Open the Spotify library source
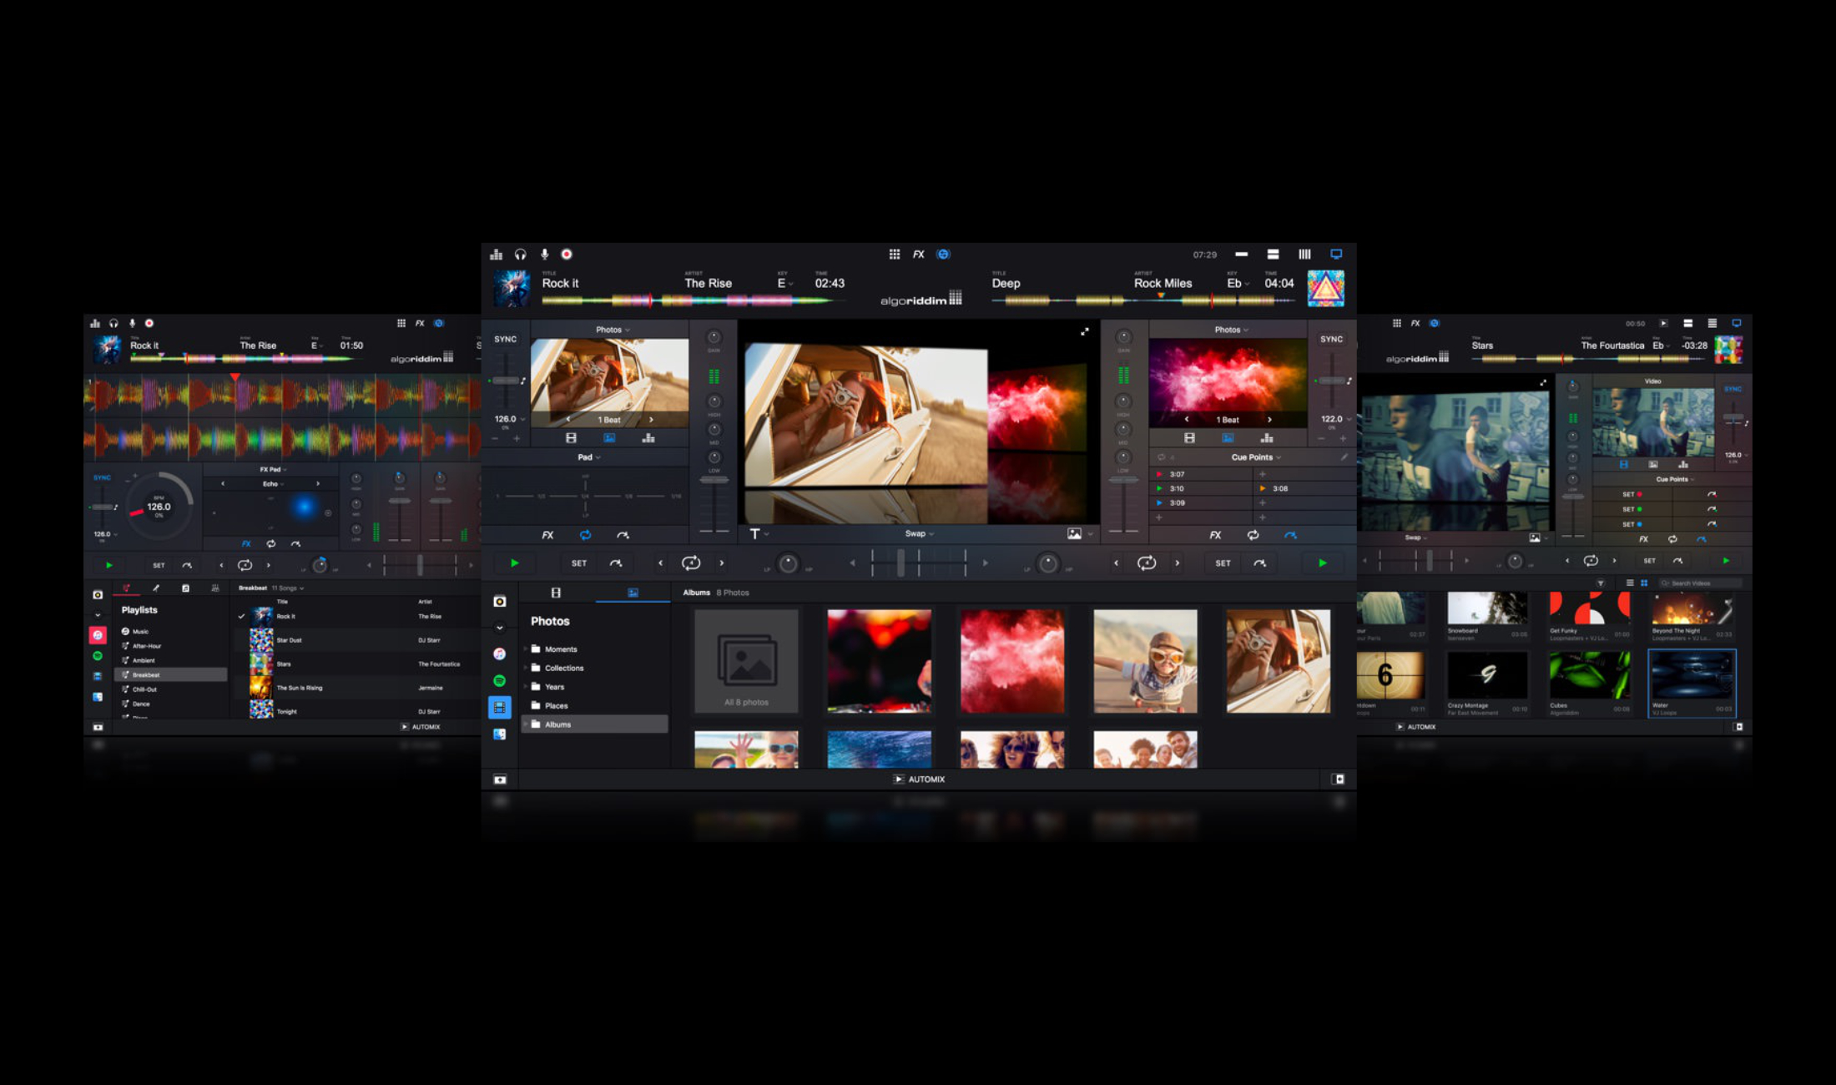 [499, 681]
